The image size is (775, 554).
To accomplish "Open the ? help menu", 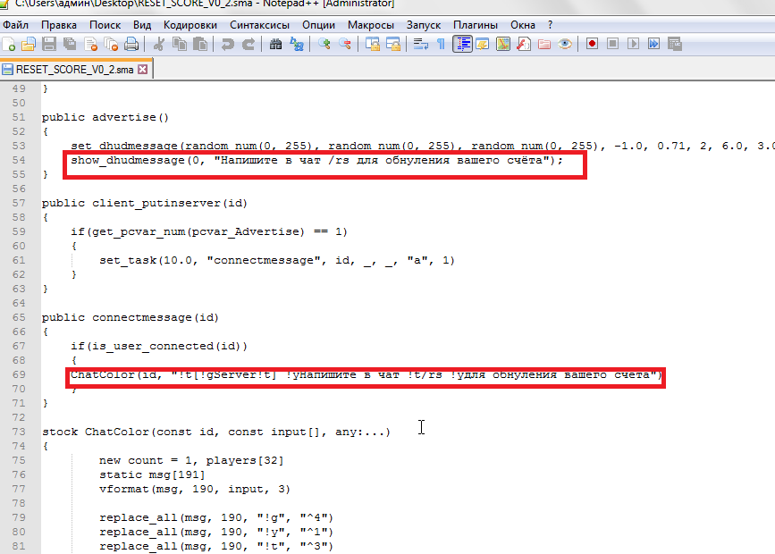I will click(x=550, y=25).
